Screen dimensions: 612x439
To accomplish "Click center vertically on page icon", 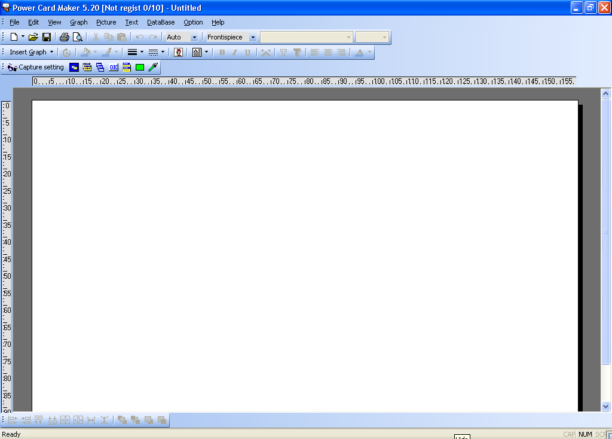I will [65, 420].
